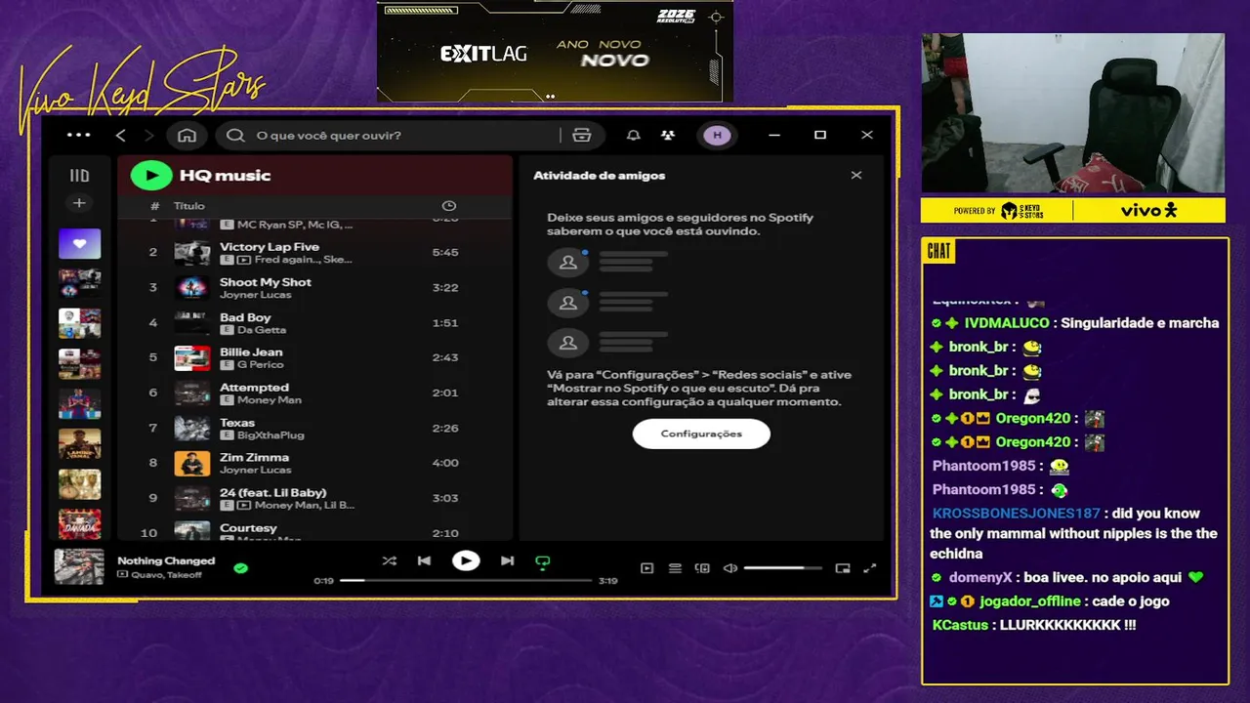Click the now playing cover art thumbnail
The width and height of the screenshot is (1250, 703).
click(x=79, y=566)
